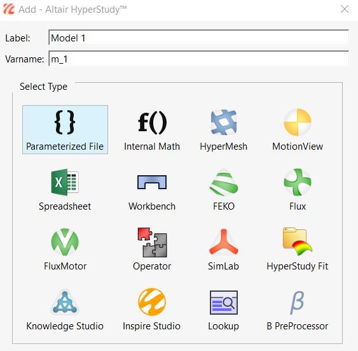Choose the FluxMotor model icon
Image resolution: width=358 pixels, height=351 pixels.
coord(65,242)
